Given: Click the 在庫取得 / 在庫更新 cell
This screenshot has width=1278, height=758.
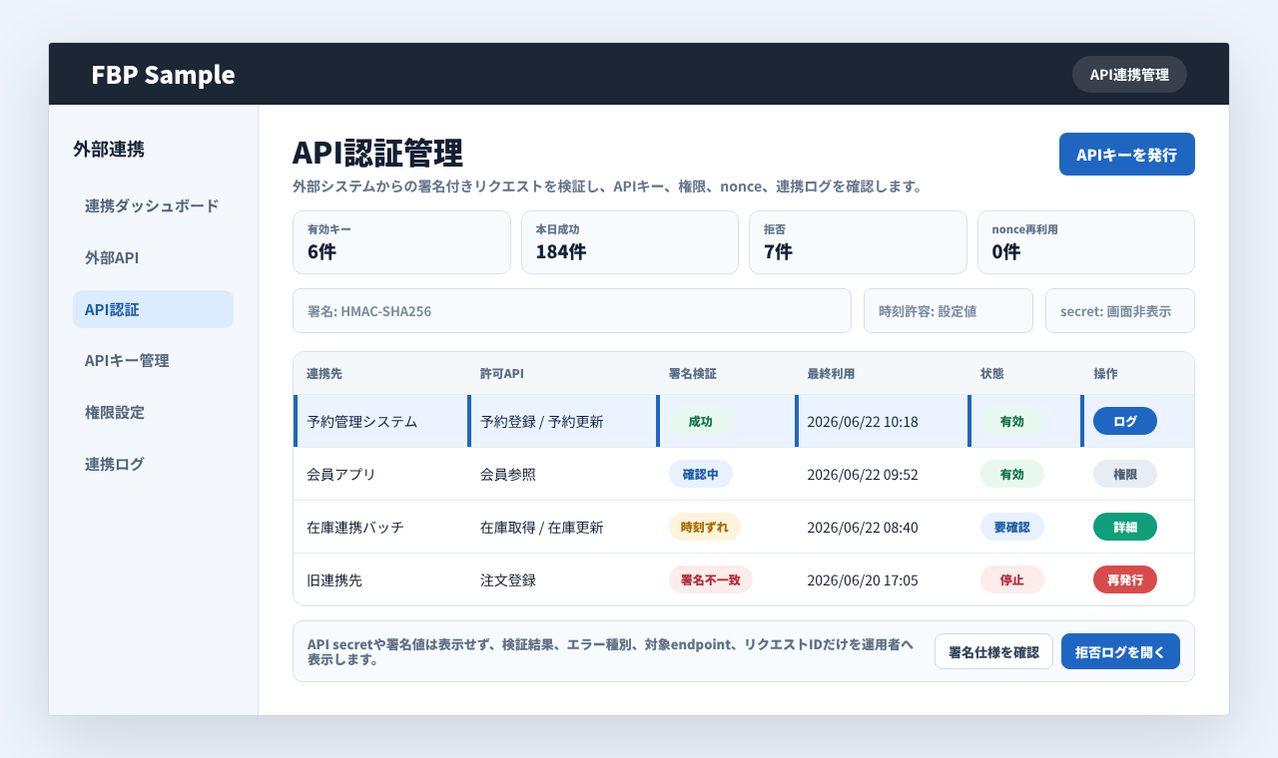Looking at the screenshot, I should pyautogui.click(x=541, y=527).
